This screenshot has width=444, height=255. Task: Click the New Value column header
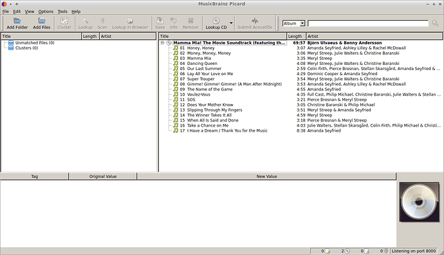pyautogui.click(x=266, y=176)
